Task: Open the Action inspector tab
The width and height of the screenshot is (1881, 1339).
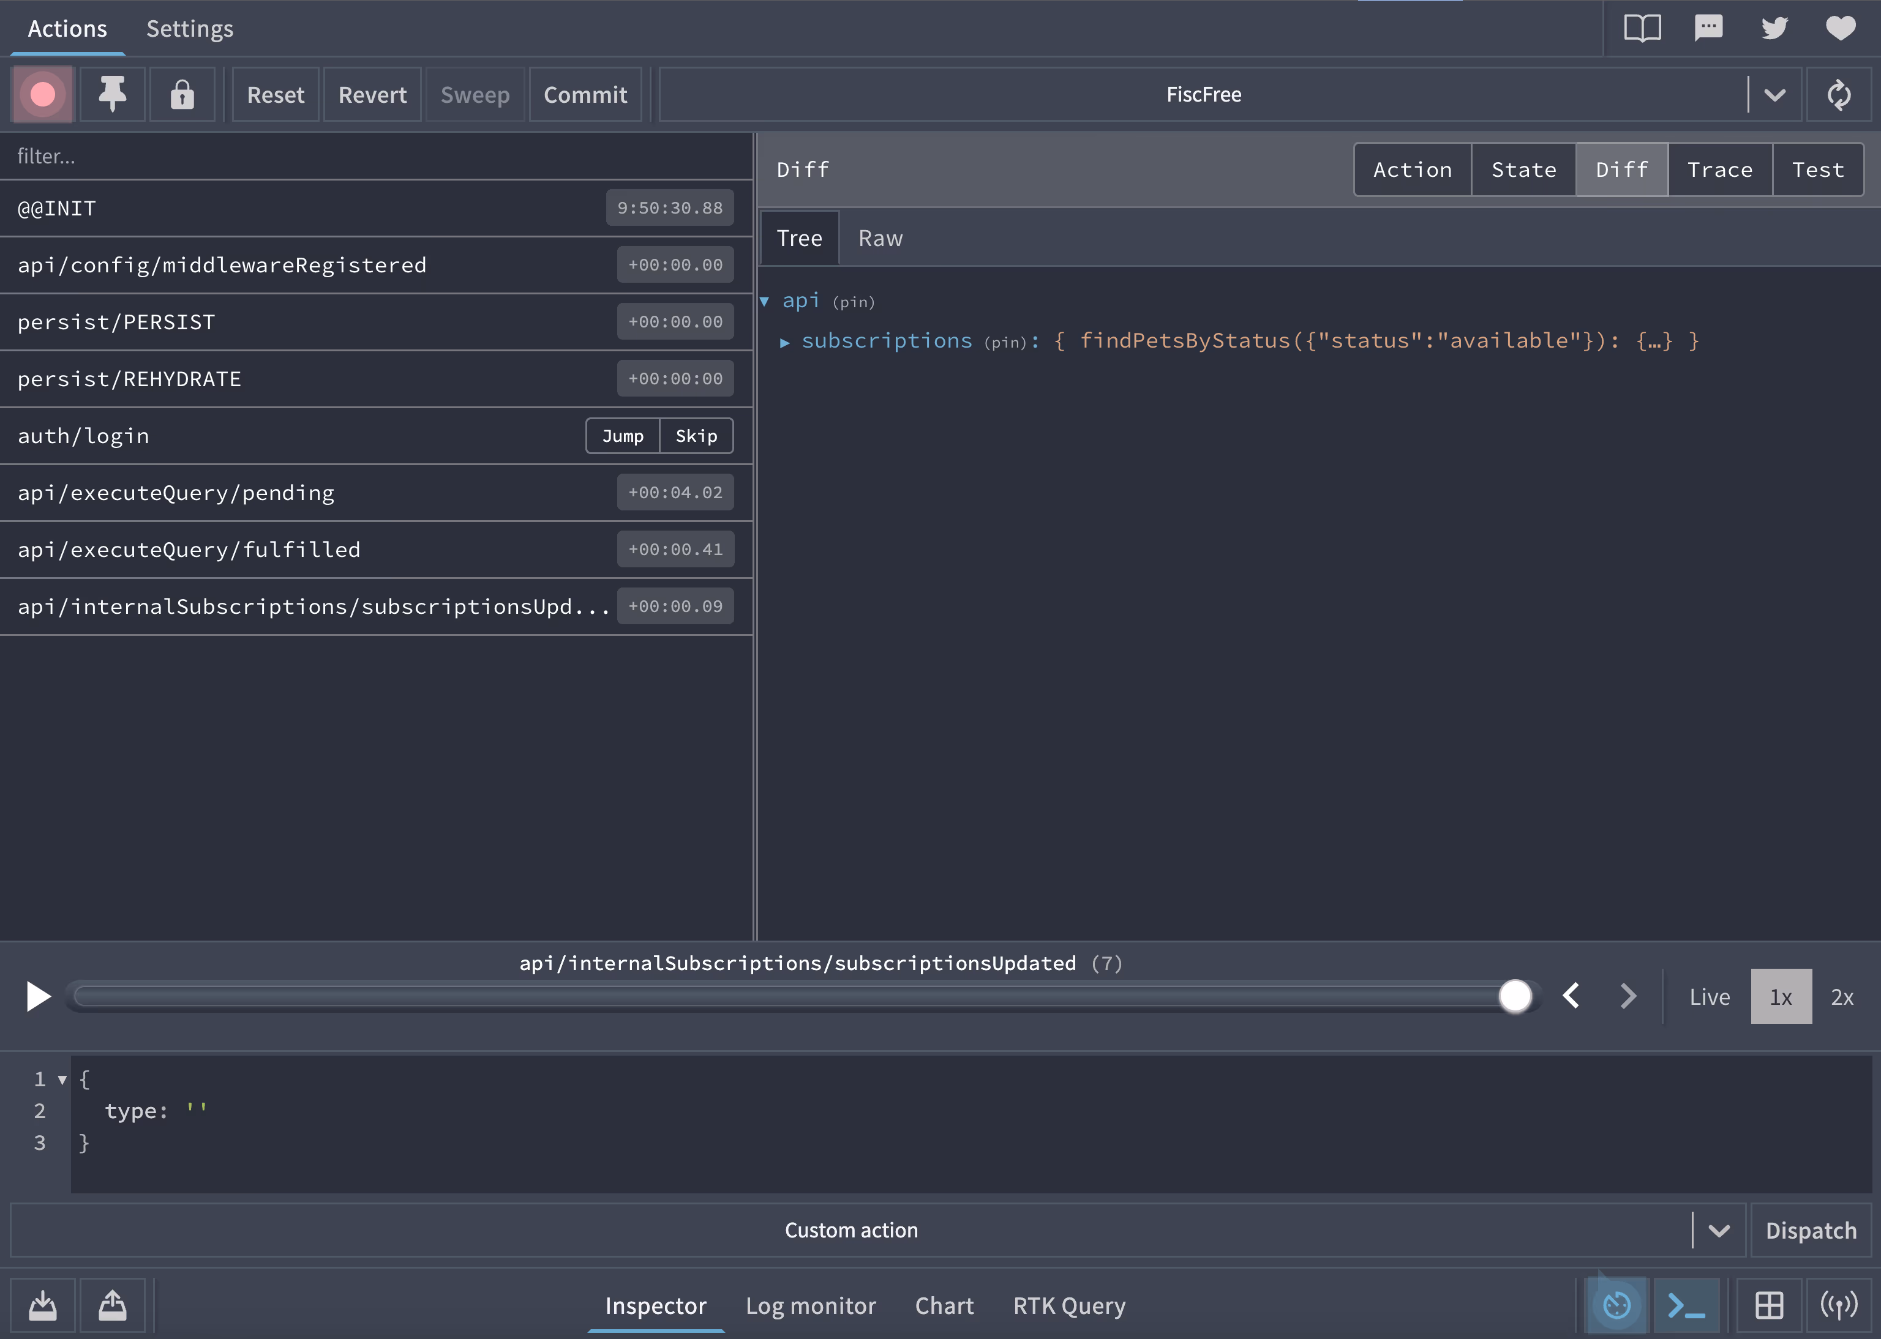Action: click(x=1413, y=170)
